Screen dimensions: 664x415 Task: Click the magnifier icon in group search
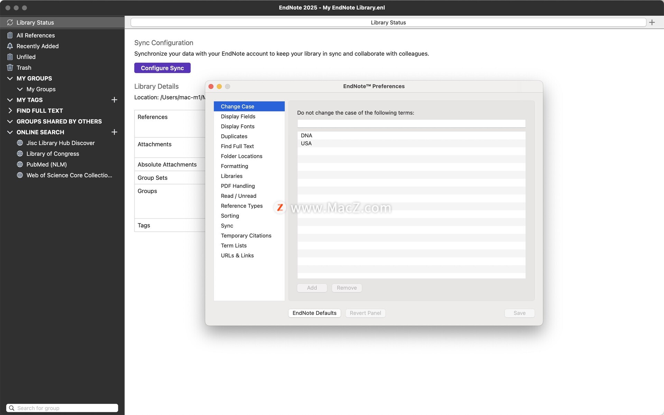[x=11, y=408]
